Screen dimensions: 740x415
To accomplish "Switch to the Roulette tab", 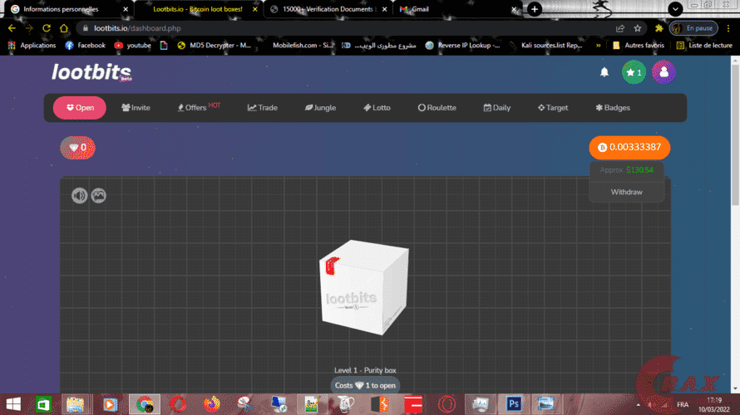I will [437, 108].
